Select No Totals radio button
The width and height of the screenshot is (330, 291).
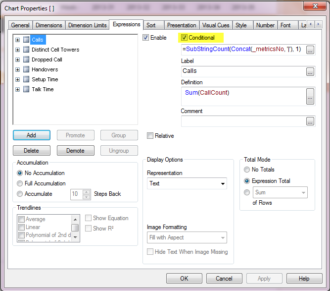[247, 170]
